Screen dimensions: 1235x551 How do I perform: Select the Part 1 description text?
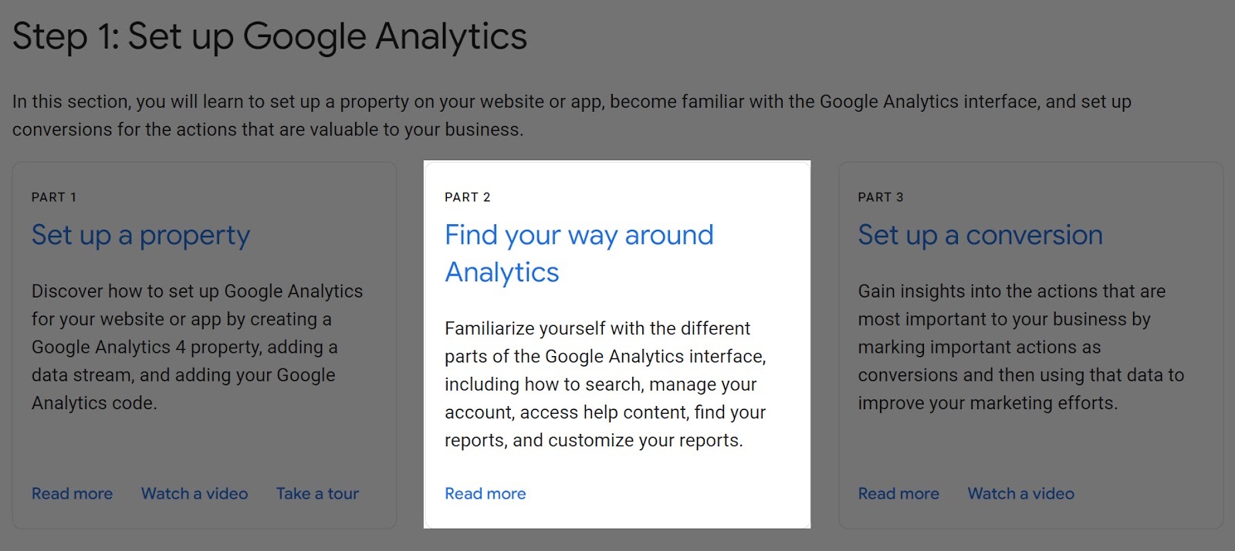coord(198,347)
